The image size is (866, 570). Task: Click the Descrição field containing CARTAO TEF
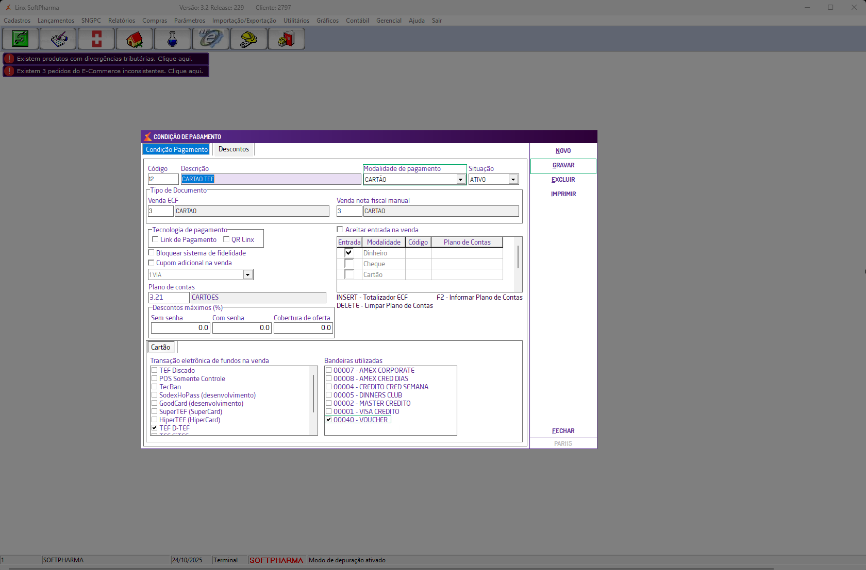coord(271,179)
